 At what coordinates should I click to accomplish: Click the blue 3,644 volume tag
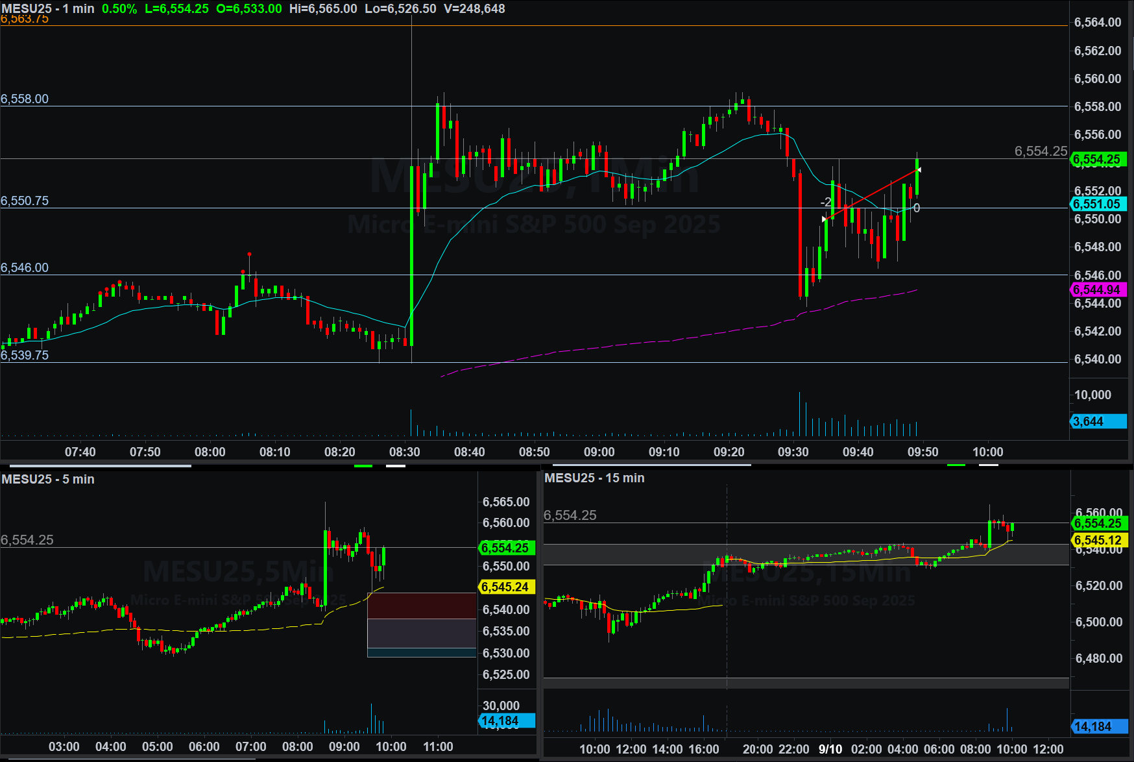point(1096,421)
